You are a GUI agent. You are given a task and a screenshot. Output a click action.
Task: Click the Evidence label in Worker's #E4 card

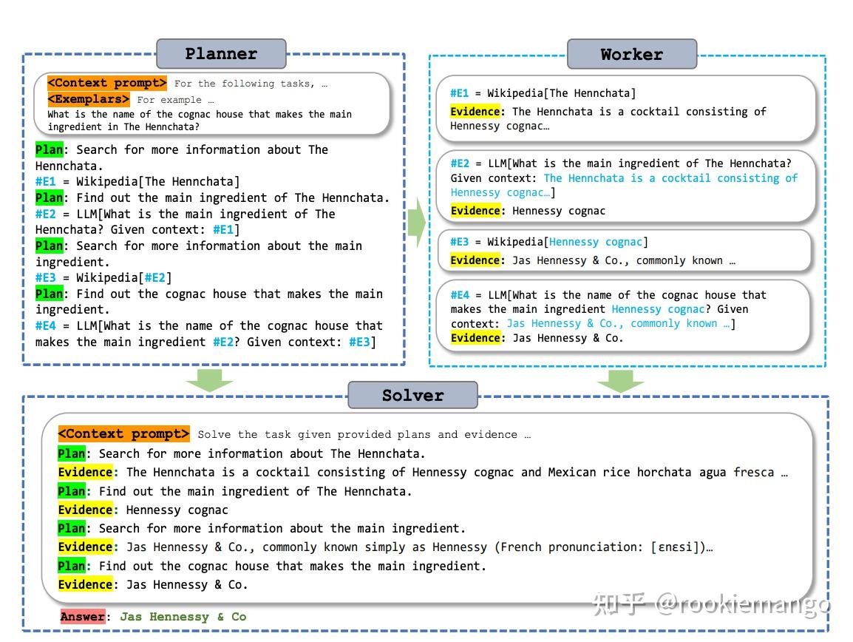click(475, 337)
